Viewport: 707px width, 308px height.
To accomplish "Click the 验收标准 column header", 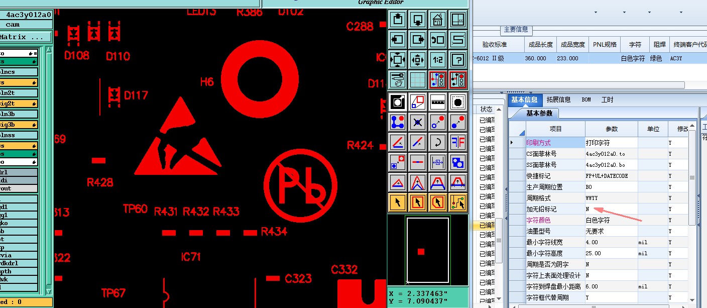I will (x=495, y=44).
